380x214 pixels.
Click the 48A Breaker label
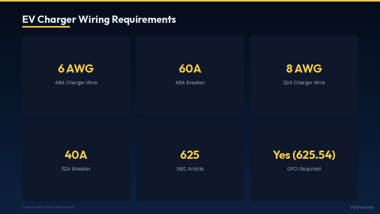(x=190, y=83)
